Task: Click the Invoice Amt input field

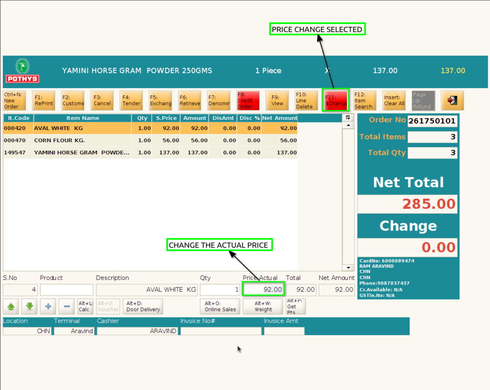Action: [x=284, y=331]
